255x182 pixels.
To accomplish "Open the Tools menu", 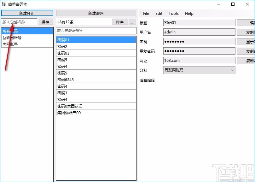I will (173, 13).
